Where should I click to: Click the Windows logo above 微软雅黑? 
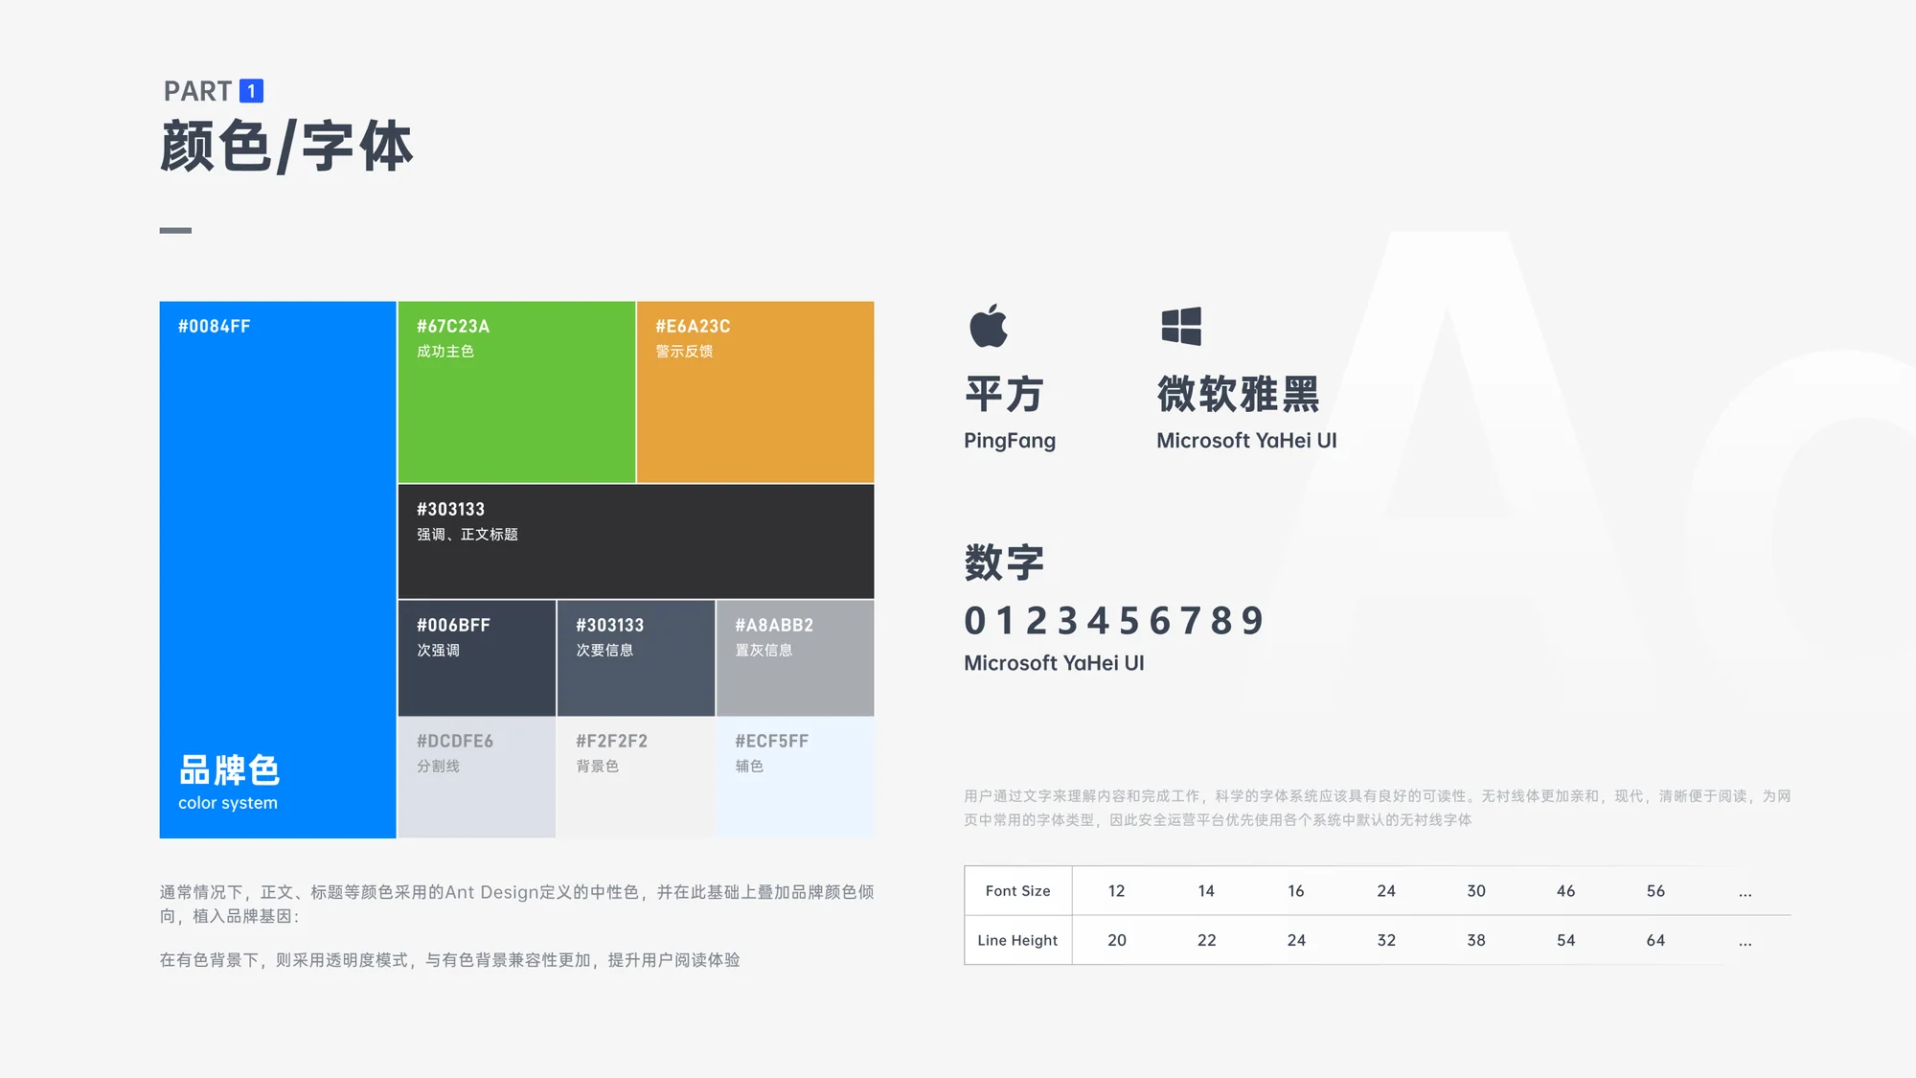click(x=1181, y=326)
